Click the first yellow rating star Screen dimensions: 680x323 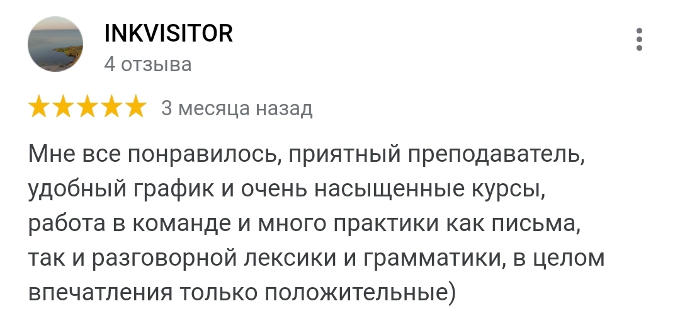[40, 108]
